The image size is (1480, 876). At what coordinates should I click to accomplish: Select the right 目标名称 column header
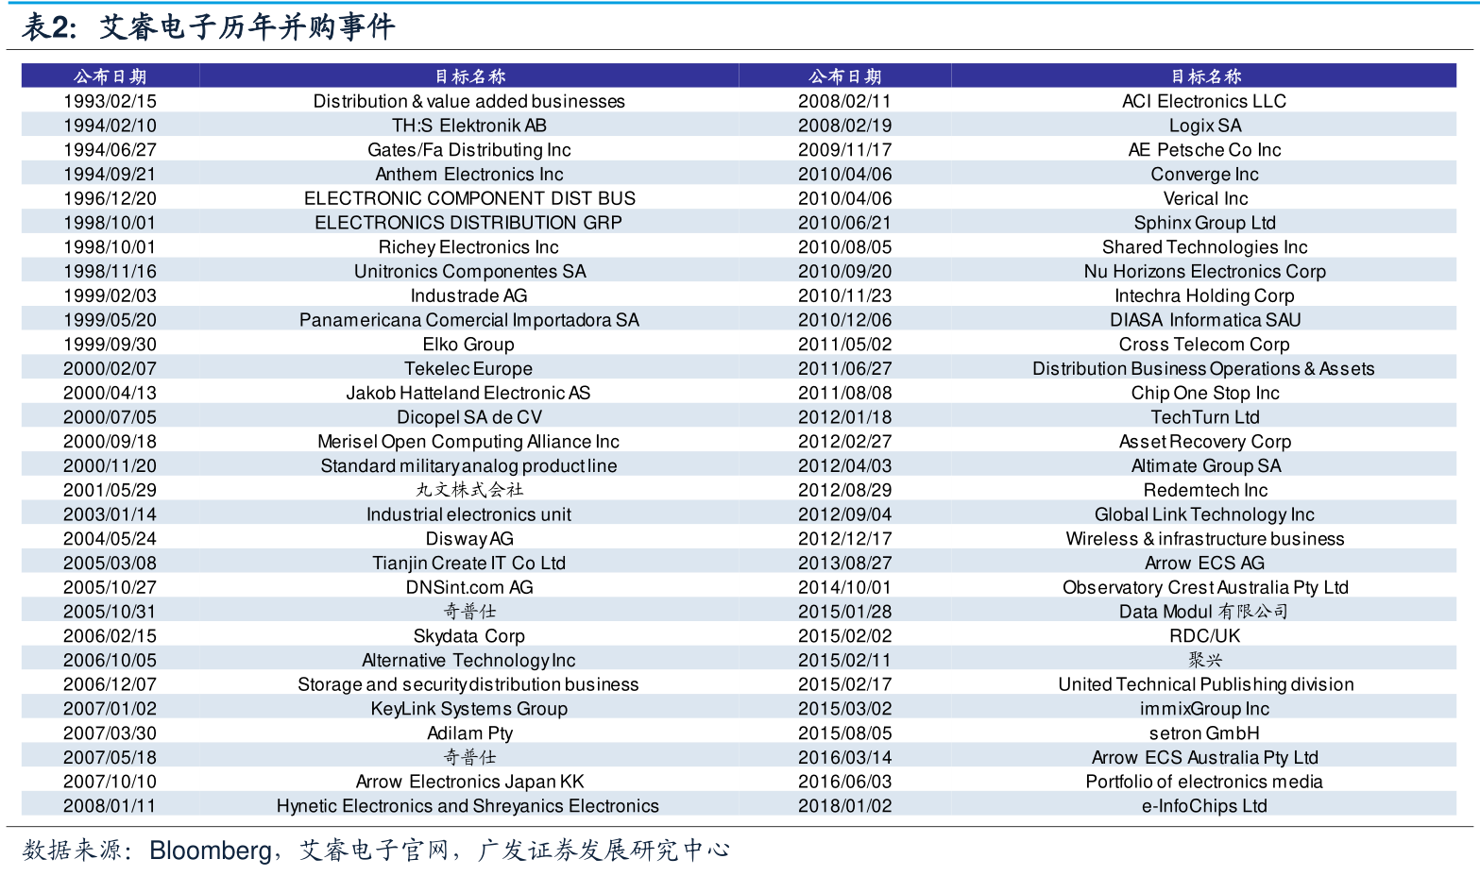1206,76
